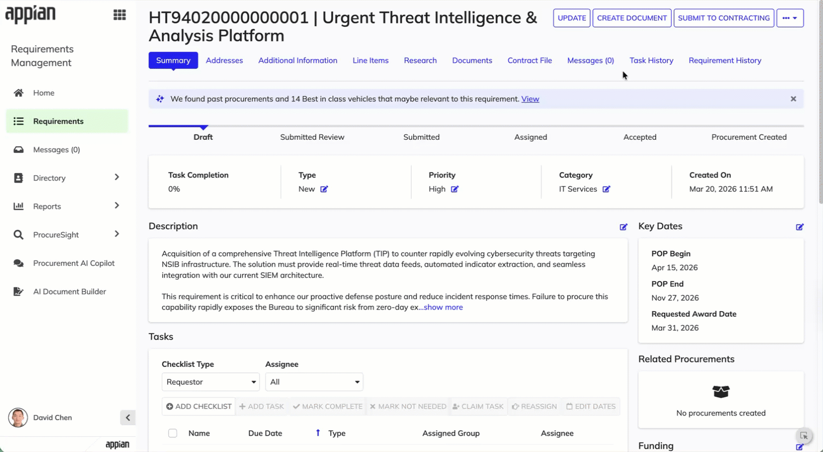The width and height of the screenshot is (823, 452).
Task: Edit the Priority field pencil icon
Action: click(455, 189)
